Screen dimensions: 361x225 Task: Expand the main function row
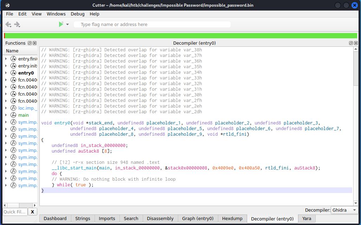coord(6,115)
